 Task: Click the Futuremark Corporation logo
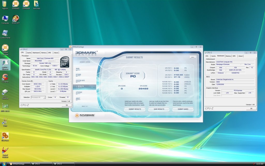pyautogui.click(x=85, y=115)
